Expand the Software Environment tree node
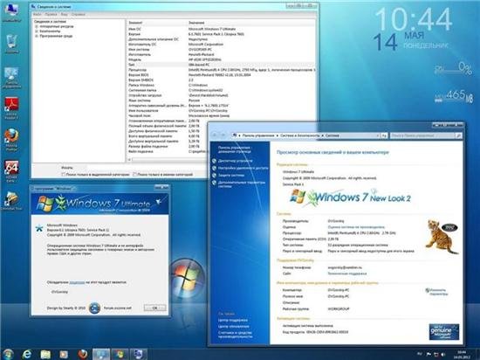This screenshot has width=480, height=360. click(x=37, y=36)
